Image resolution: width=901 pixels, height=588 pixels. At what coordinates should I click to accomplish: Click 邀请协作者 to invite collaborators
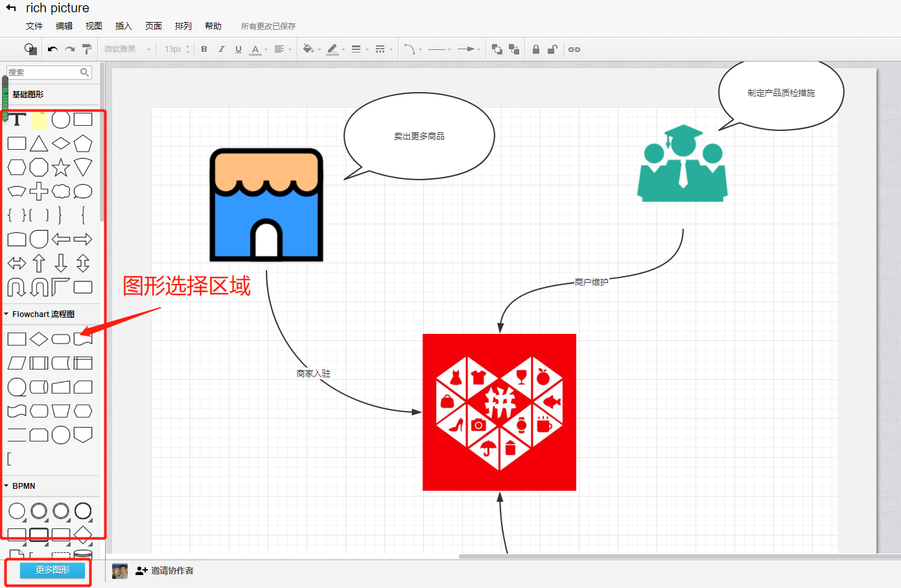click(165, 570)
